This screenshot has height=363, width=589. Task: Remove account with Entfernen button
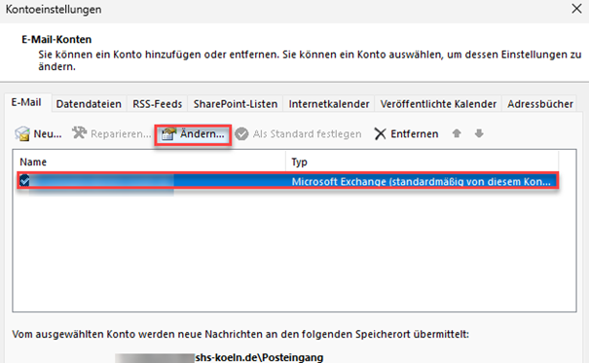(x=406, y=134)
